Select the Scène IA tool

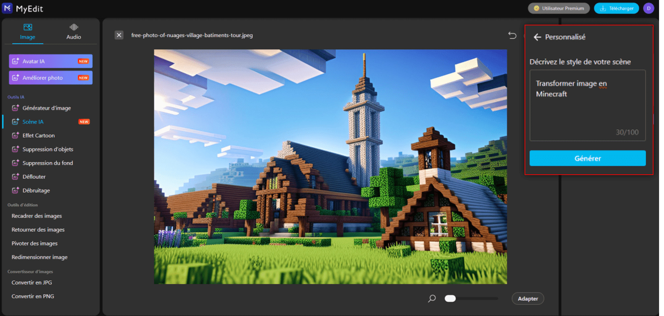tap(33, 122)
